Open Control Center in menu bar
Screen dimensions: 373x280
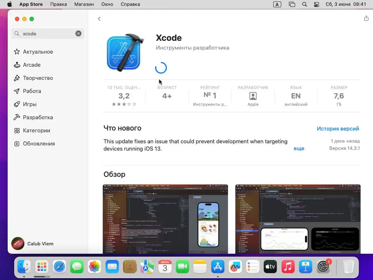(317, 4)
